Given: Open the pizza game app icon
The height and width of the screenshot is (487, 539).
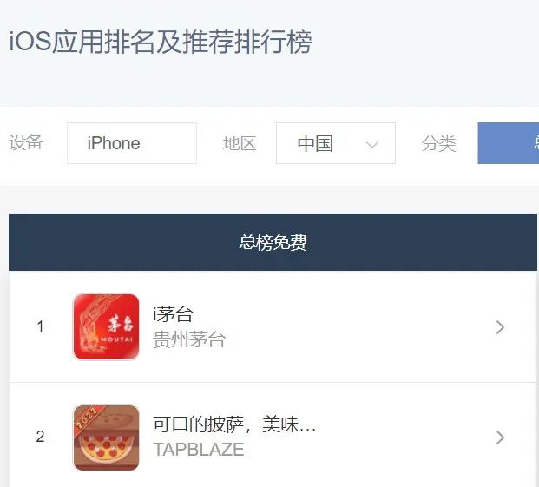Looking at the screenshot, I should point(106,438).
